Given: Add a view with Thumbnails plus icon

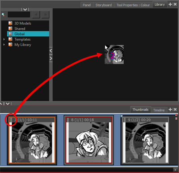Looking at the screenshot, I should pos(170,109).
